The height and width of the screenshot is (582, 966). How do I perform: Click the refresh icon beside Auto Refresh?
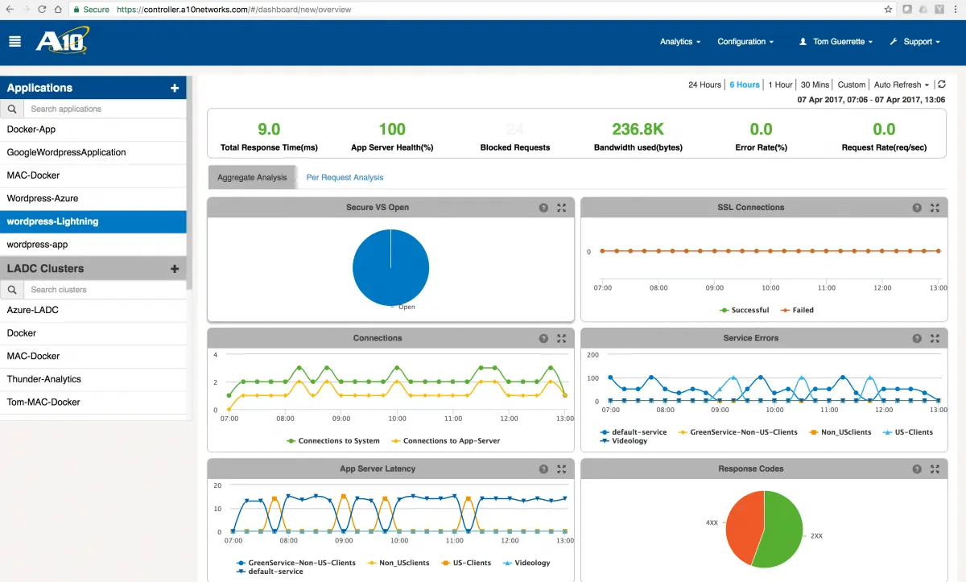(941, 85)
